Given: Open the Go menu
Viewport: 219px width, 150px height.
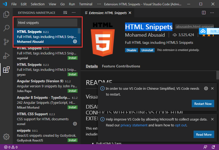Looking at the screenshot, I should pyautogui.click(x=62, y=4).
